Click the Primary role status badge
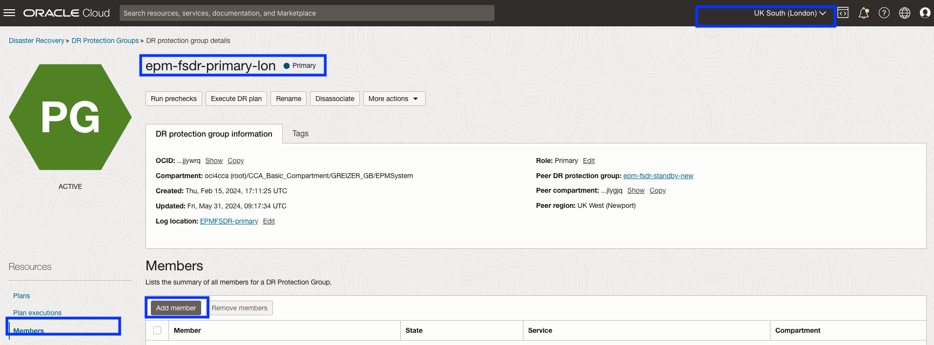This screenshot has width=934, height=345. click(300, 65)
